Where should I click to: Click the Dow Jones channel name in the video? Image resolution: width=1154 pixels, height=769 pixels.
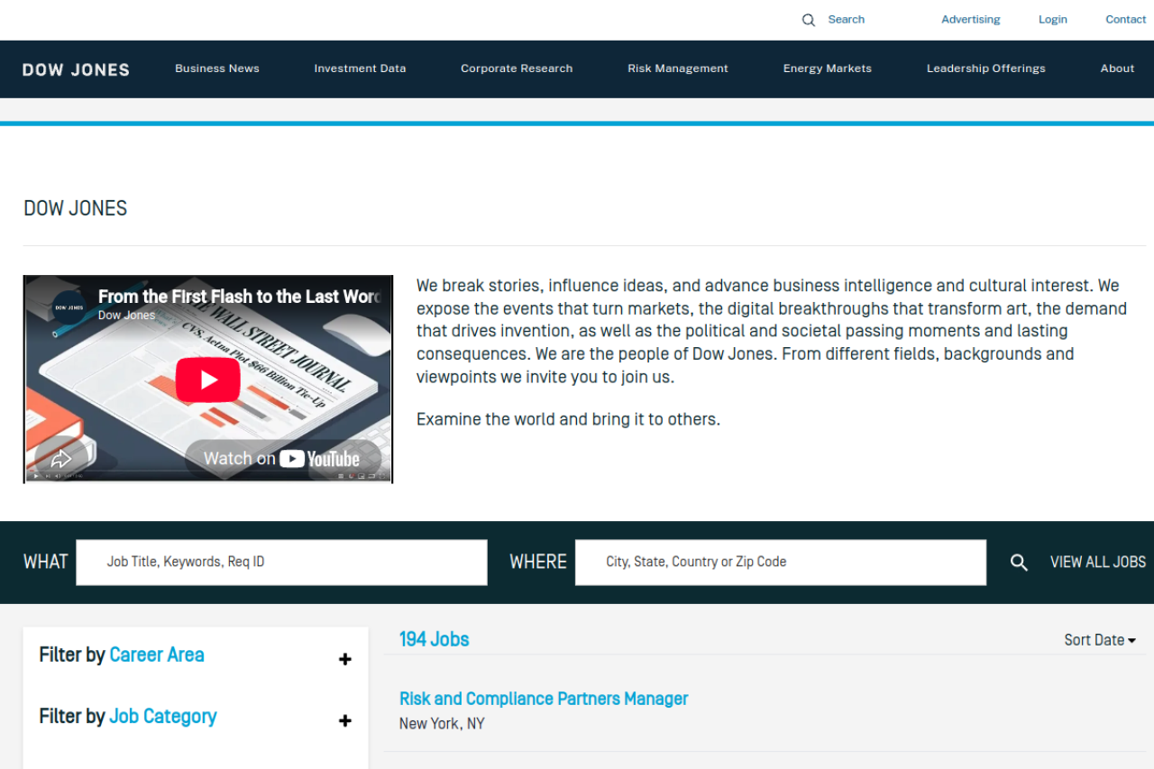coord(126,316)
